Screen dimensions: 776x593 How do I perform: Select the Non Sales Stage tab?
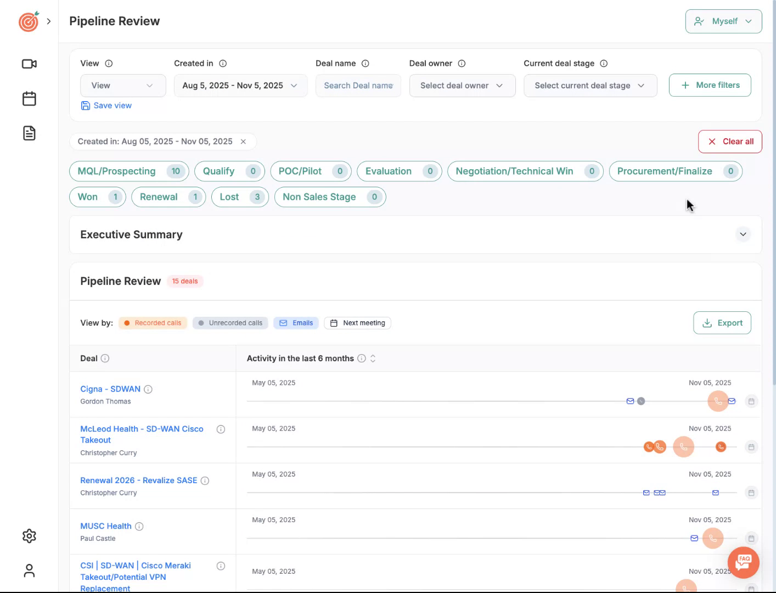[330, 197]
